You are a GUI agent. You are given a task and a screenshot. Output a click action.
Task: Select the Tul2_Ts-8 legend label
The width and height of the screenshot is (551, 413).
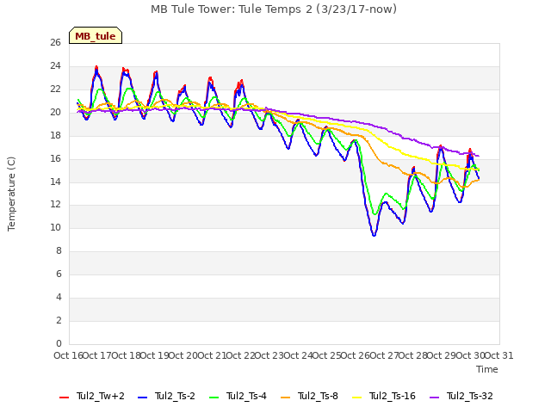318,396
